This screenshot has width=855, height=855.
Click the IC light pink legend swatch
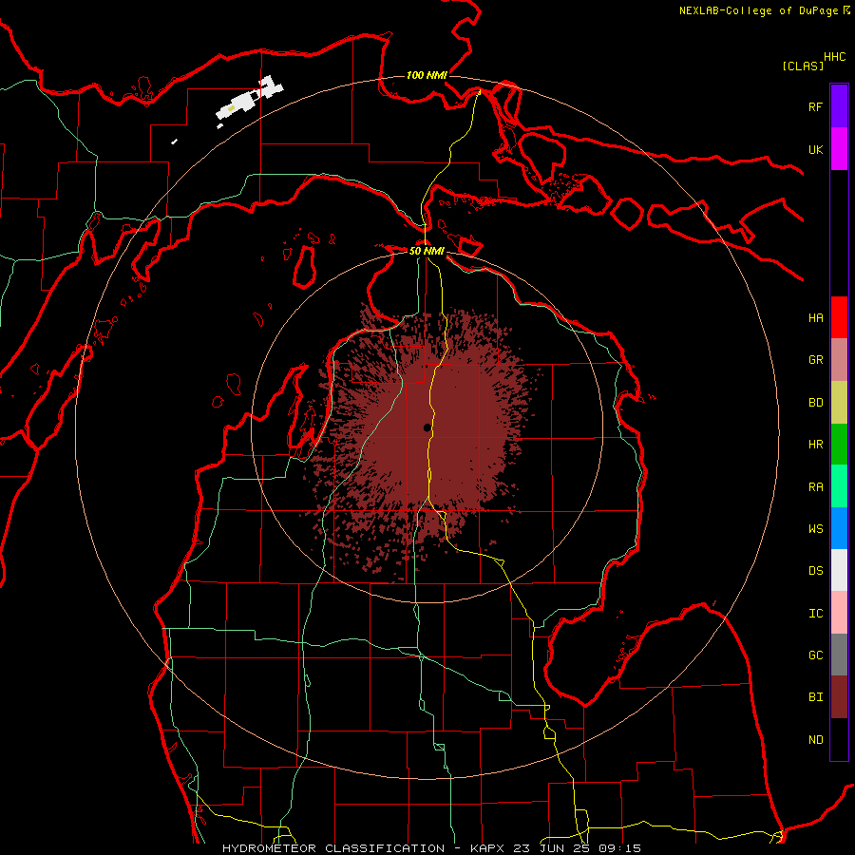point(839,613)
